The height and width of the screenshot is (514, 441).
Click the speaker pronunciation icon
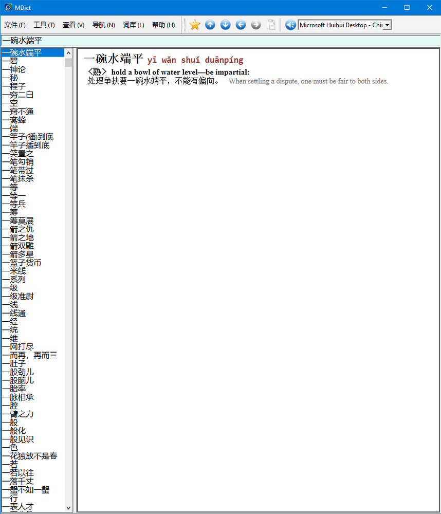[290, 24]
